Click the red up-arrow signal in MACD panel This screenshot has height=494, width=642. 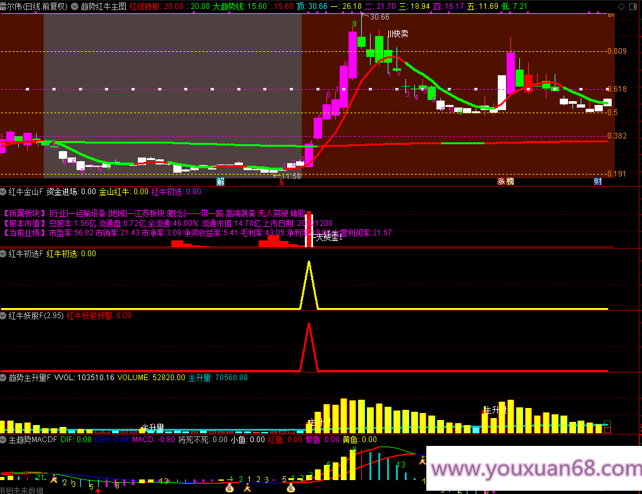pos(98,490)
